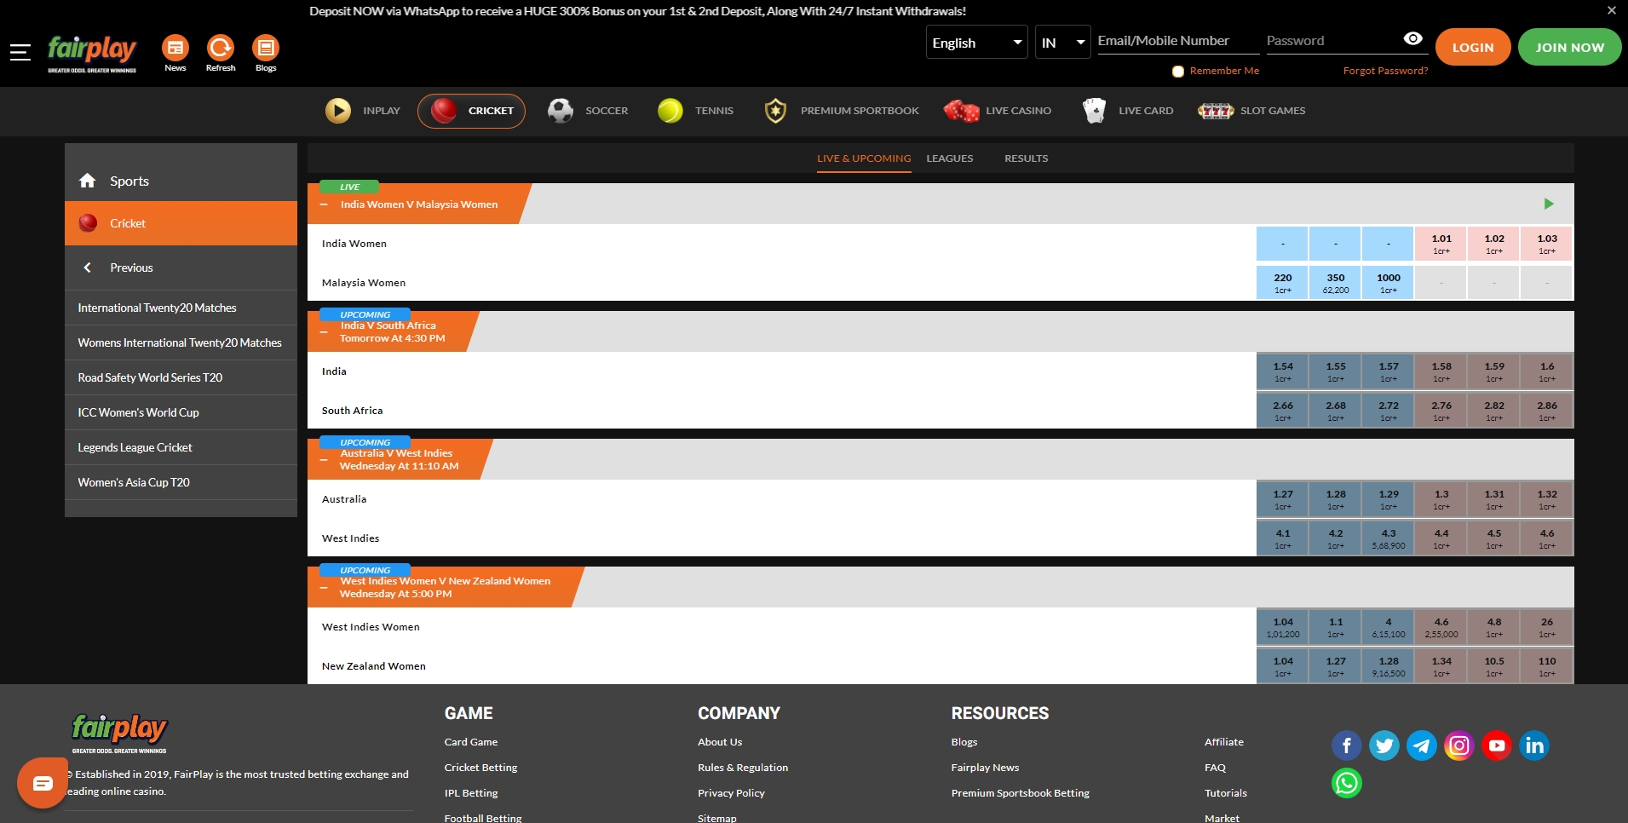Image resolution: width=1628 pixels, height=823 pixels.
Task: Click the Cricket ball icon in sidebar
Action: click(88, 223)
